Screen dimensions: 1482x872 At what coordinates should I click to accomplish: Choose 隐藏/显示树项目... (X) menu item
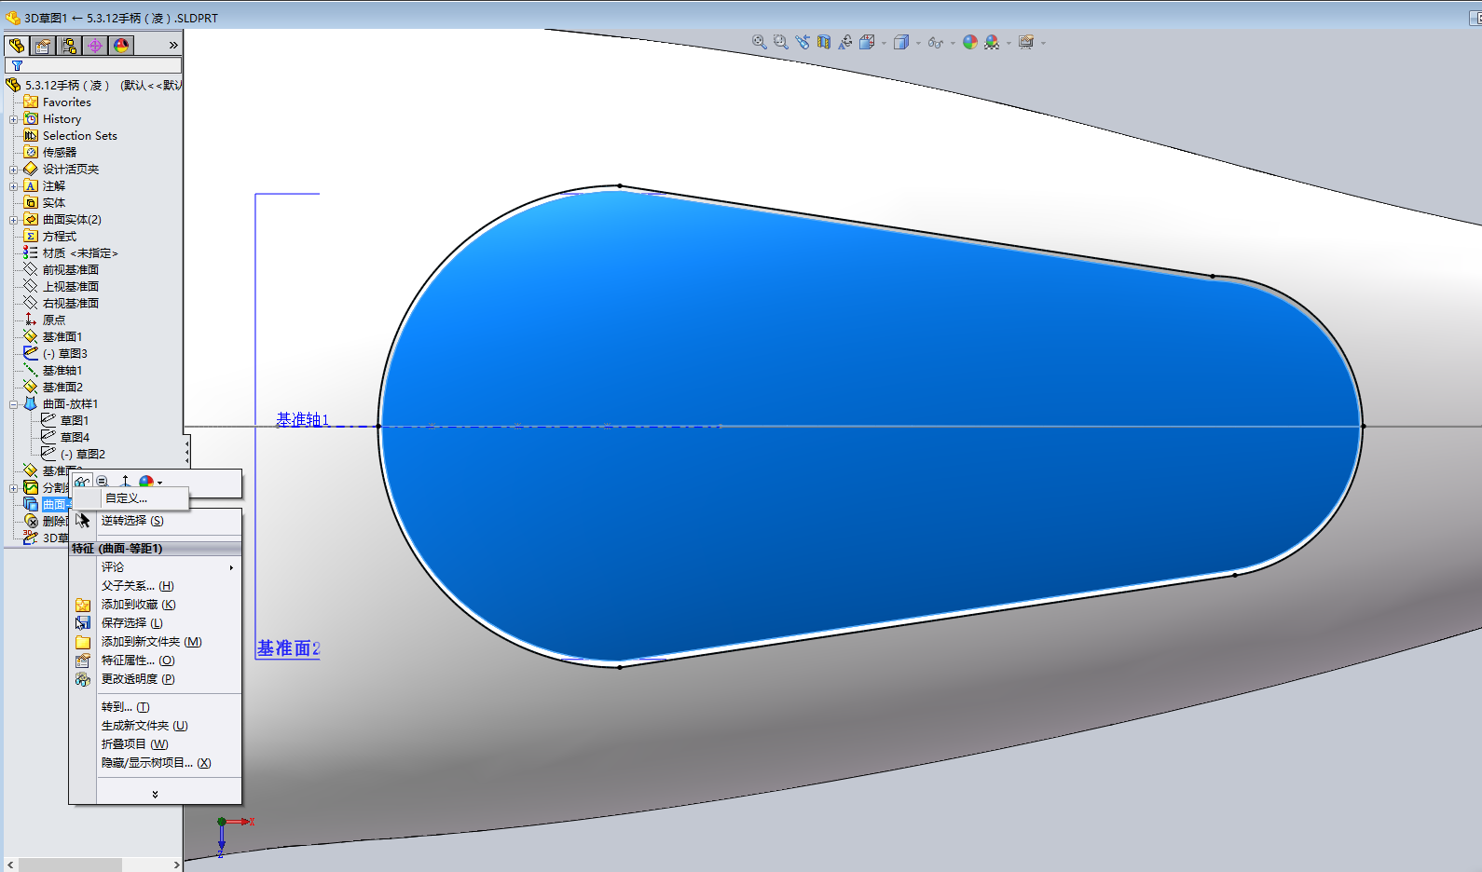157,763
